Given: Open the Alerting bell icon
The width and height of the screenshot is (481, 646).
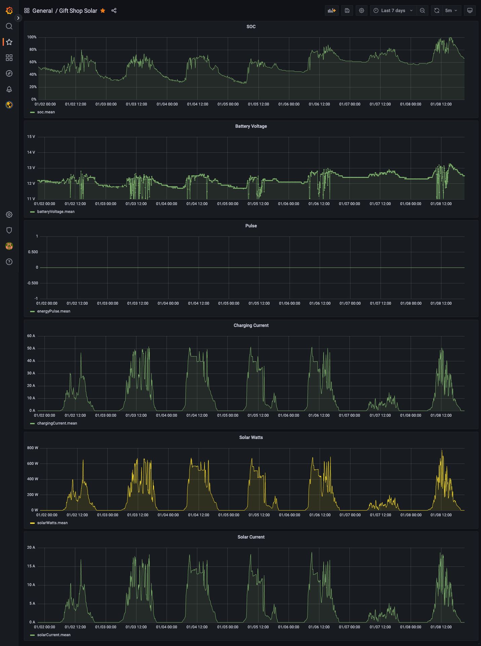Looking at the screenshot, I should pyautogui.click(x=9, y=89).
